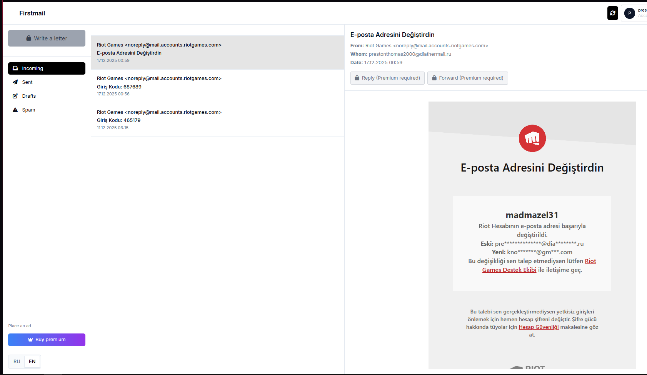Open the Drafts folder
The height and width of the screenshot is (375, 647).
coord(47,96)
